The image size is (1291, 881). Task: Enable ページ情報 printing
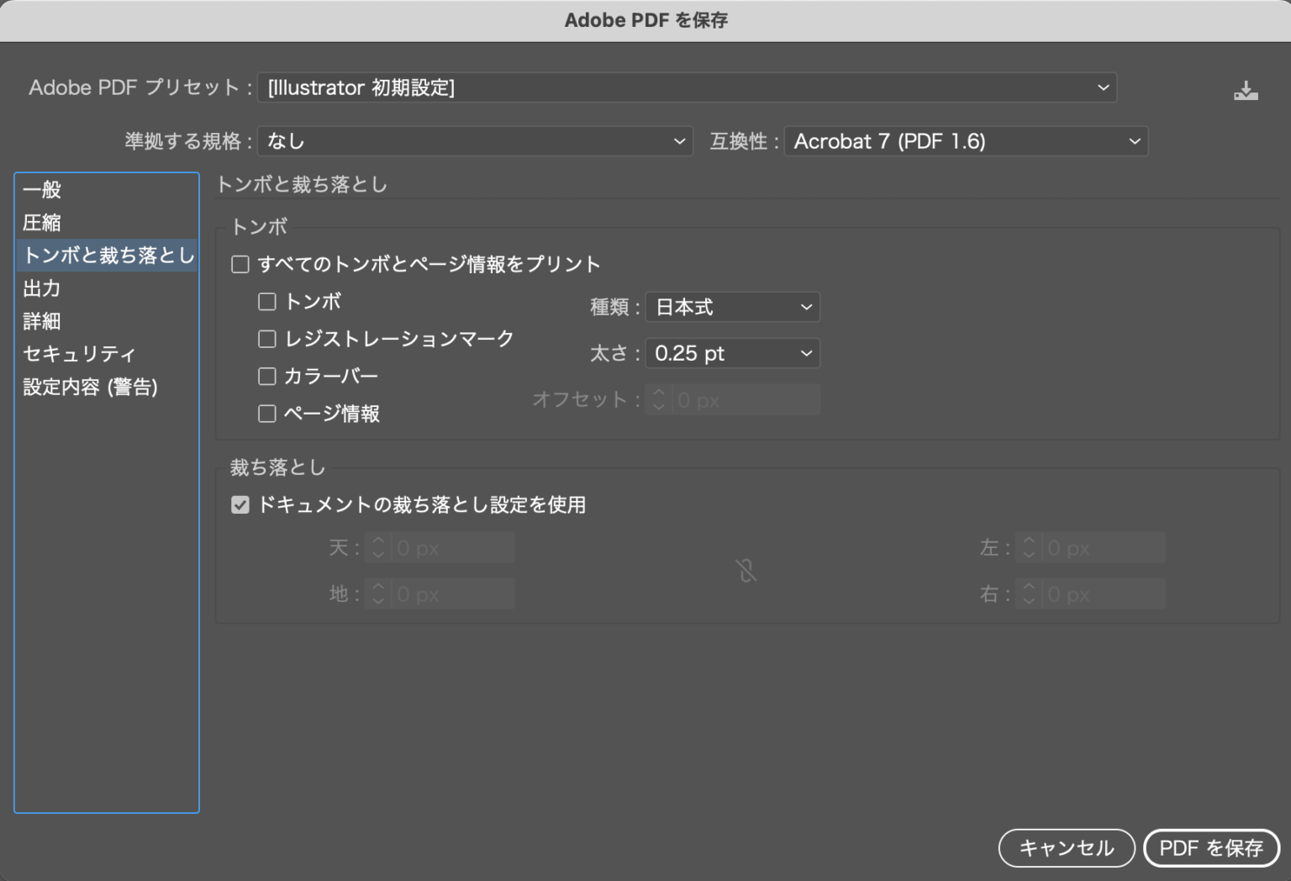tap(266, 413)
